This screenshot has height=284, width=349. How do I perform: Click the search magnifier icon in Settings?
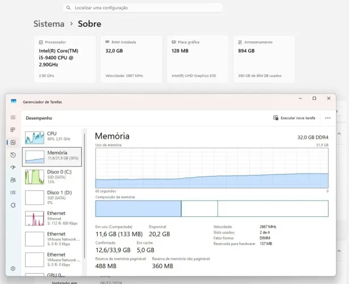[69, 8]
